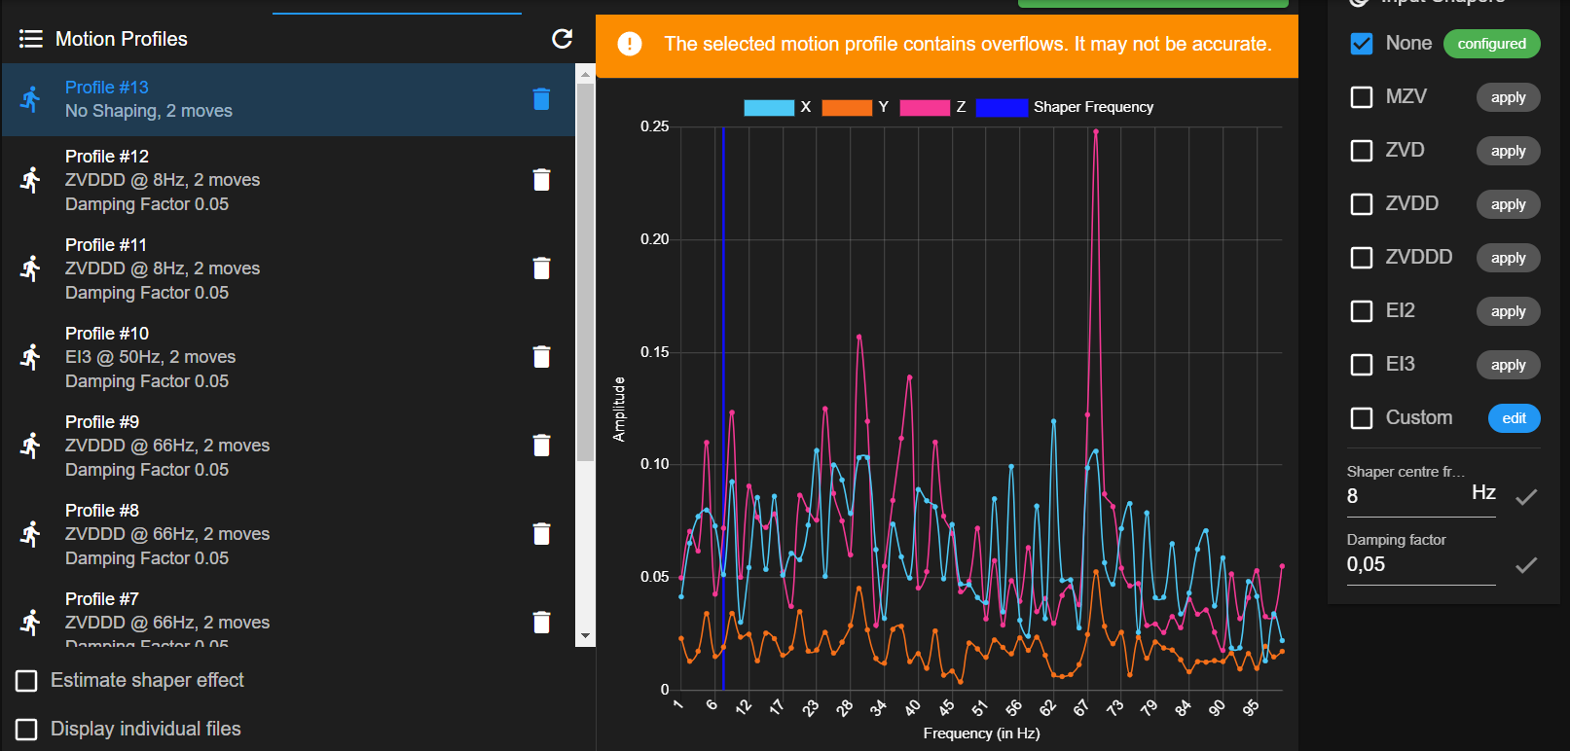Click running man icon for Profile #13
The width and height of the screenshot is (1570, 751).
[x=31, y=98]
